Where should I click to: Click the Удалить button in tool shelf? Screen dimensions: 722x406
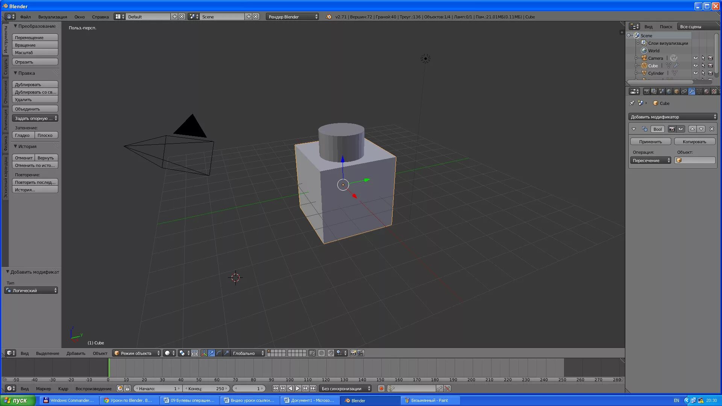[35, 99]
